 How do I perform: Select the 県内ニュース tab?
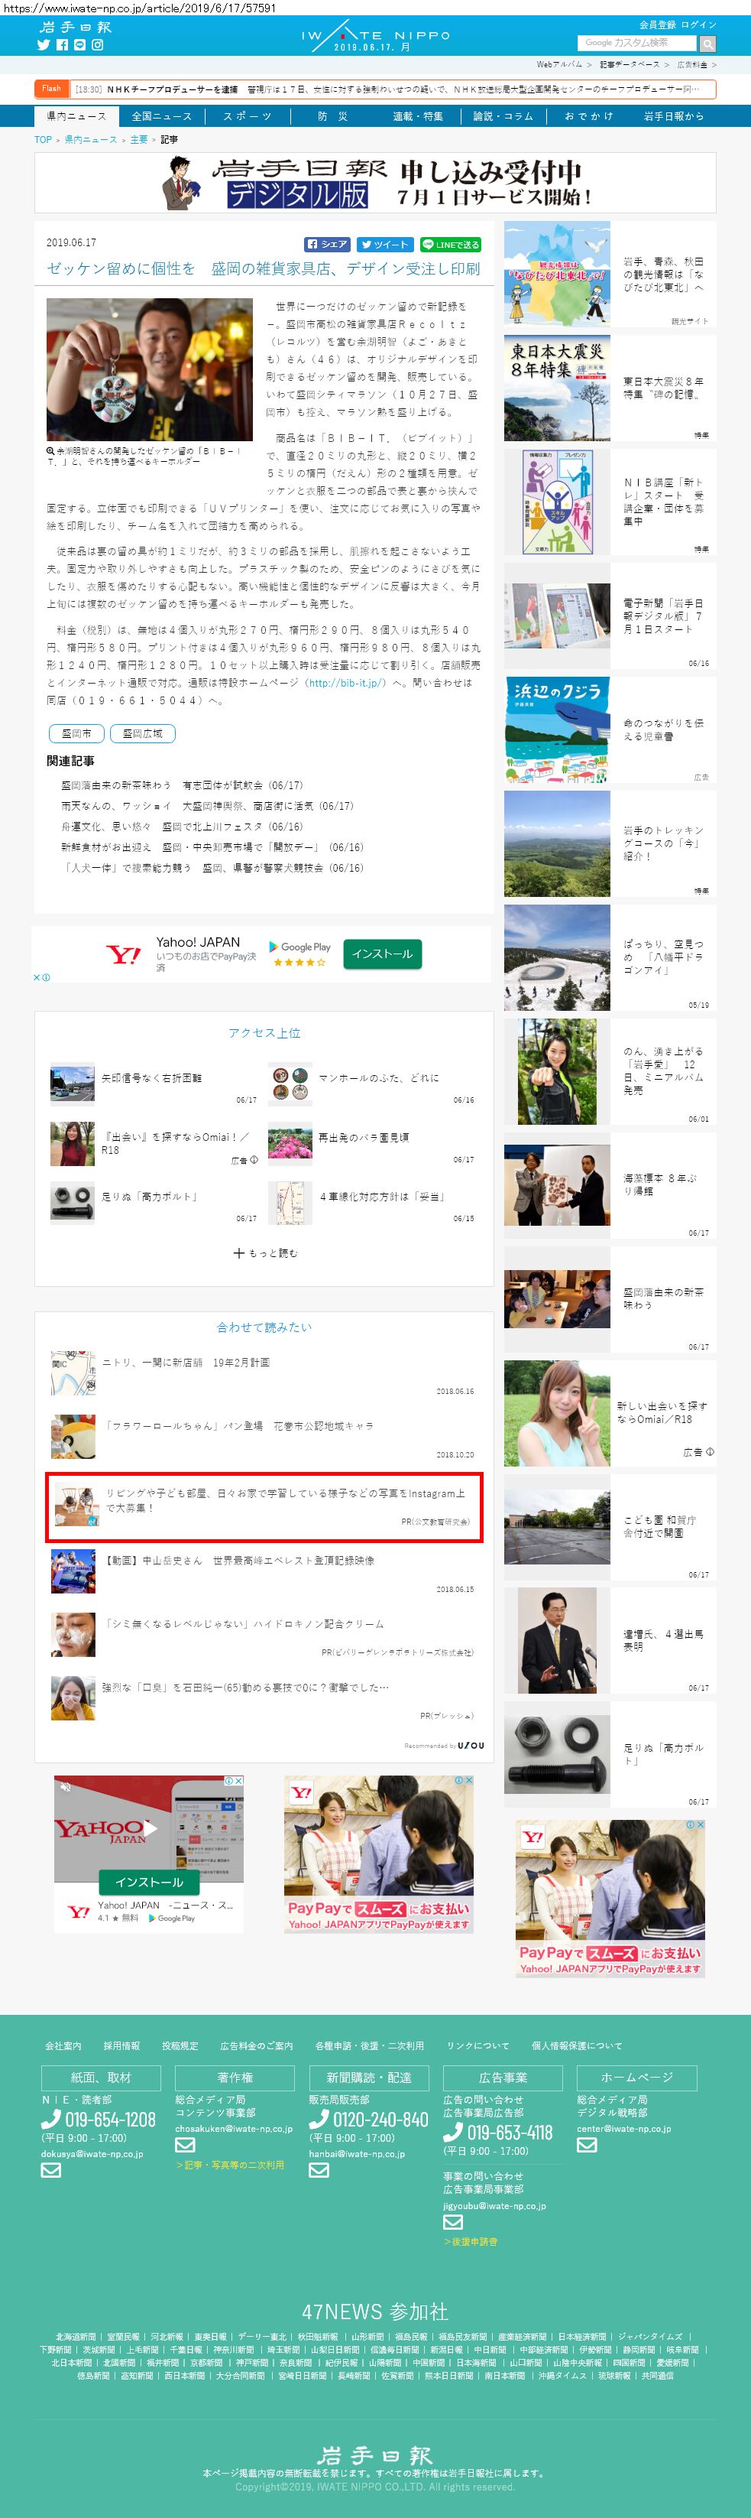click(x=76, y=116)
